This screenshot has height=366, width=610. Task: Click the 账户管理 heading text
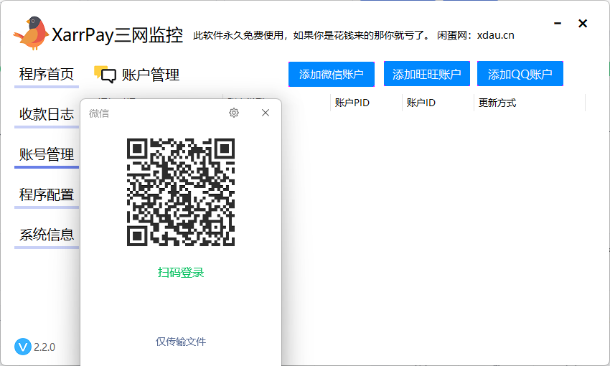(151, 75)
